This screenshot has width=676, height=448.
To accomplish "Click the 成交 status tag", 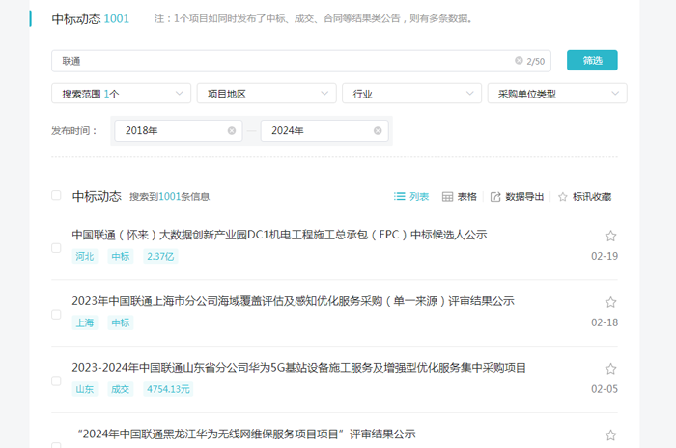I will 121,389.
